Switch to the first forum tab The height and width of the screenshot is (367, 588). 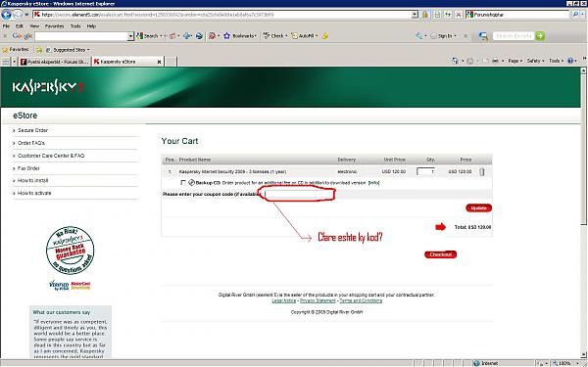55,62
